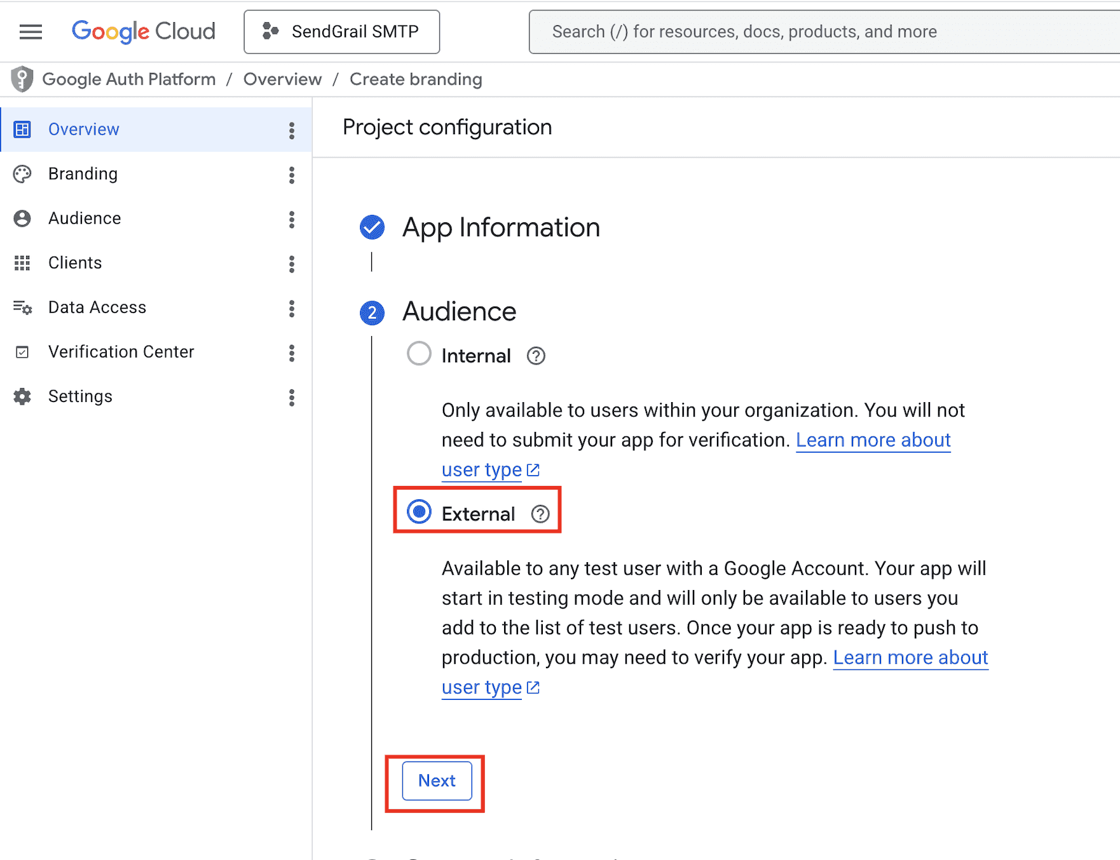The width and height of the screenshot is (1120, 860).
Task: Open the Data Access sidebar item
Action: pos(156,307)
